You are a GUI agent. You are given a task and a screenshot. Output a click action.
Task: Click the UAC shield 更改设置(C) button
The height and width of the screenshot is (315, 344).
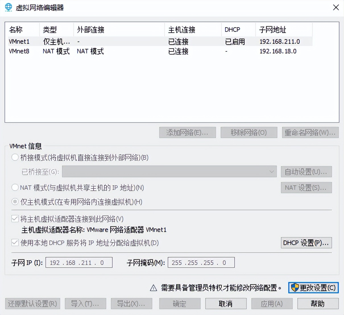(x=314, y=288)
